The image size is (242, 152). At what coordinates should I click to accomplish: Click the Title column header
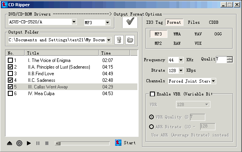tap(62, 53)
